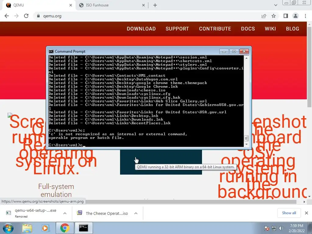312x234 pixels.
Task: Open the tab search dropdown
Action: click(275, 5)
